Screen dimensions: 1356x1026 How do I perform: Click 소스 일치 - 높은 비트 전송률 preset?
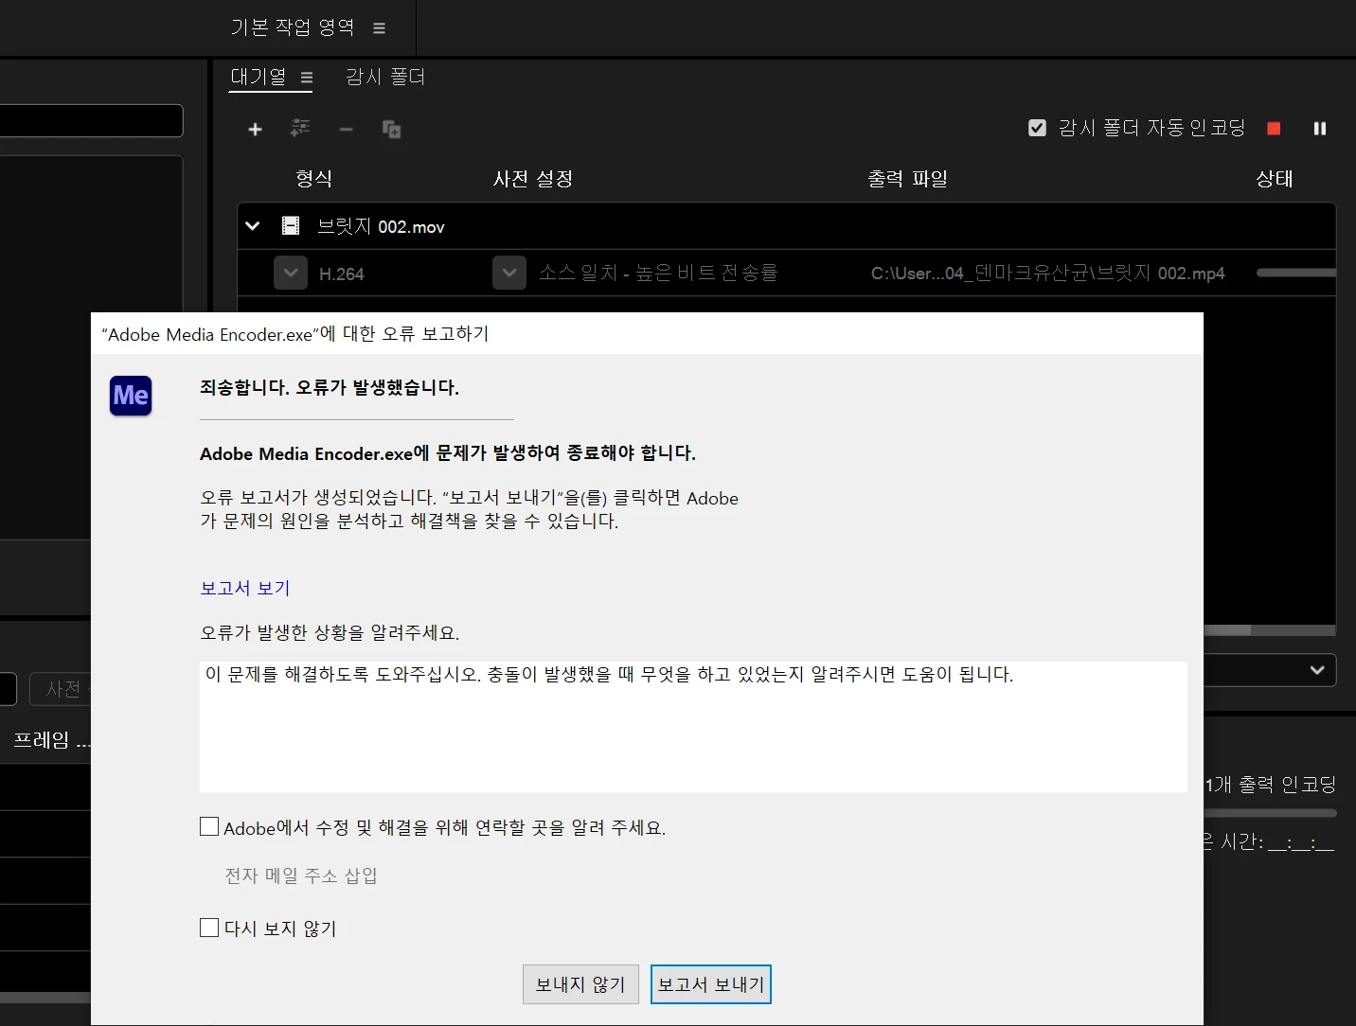(658, 273)
